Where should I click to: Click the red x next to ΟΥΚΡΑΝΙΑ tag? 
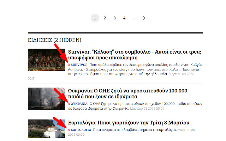69,104
